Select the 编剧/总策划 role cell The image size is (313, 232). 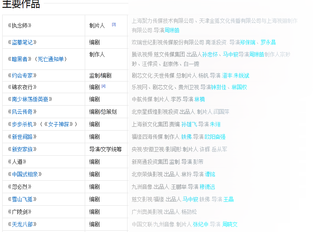pos(106,112)
